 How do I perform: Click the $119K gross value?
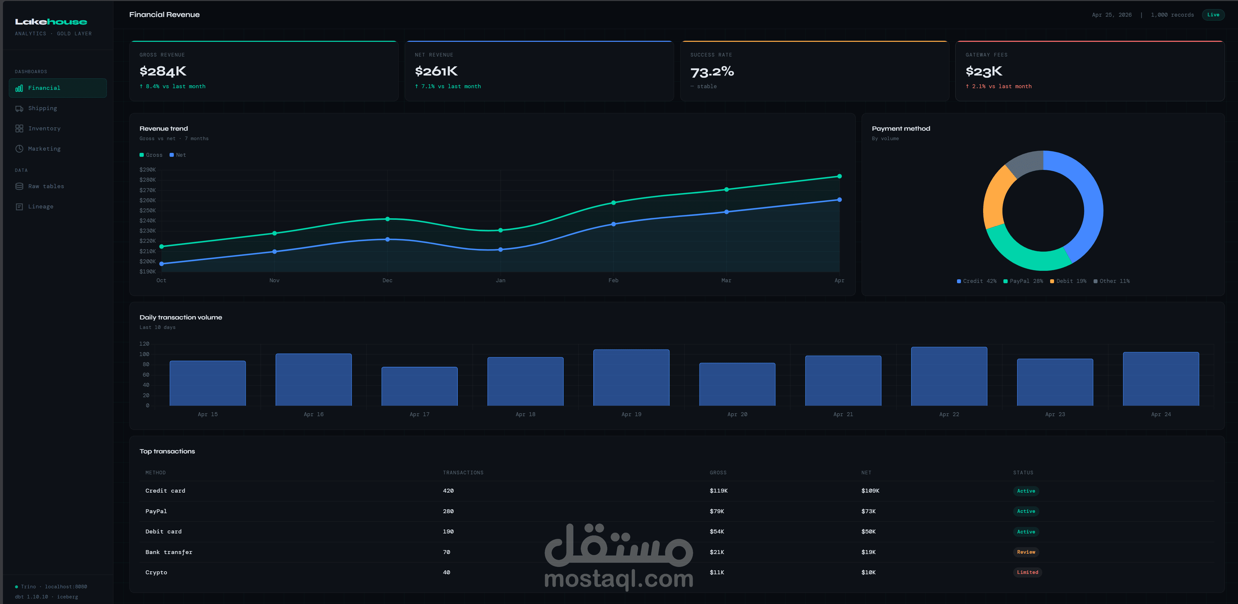[718, 491]
